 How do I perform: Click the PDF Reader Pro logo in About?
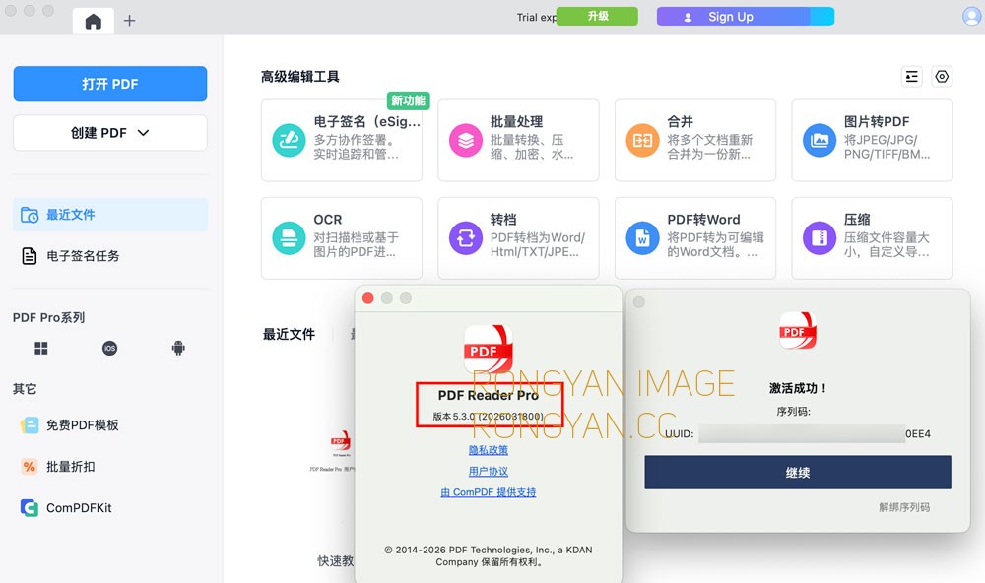(x=489, y=349)
